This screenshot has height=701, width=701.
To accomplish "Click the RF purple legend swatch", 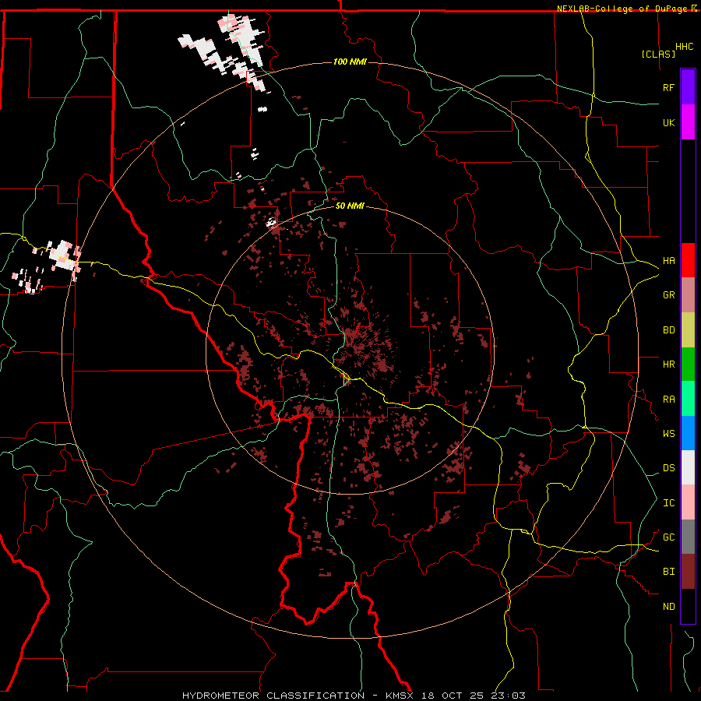I will click(688, 87).
